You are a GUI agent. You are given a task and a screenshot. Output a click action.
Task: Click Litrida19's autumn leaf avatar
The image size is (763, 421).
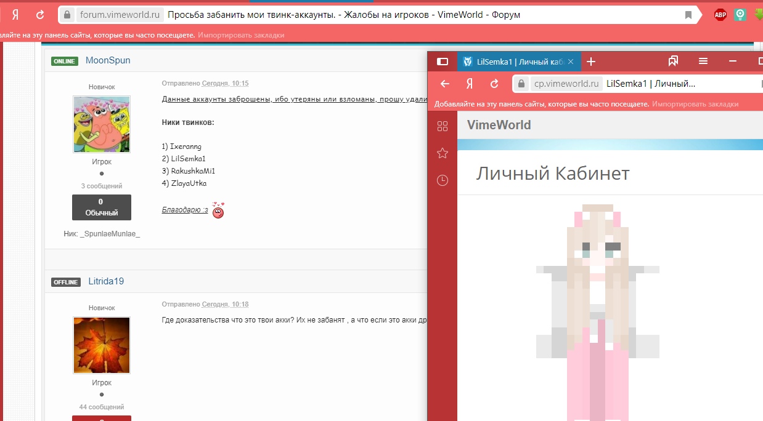(x=102, y=345)
